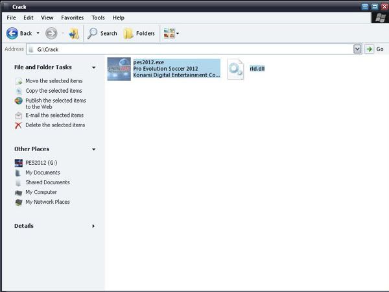Click the green Go arrow icon
This screenshot has width=389, height=292.
point(369,49)
